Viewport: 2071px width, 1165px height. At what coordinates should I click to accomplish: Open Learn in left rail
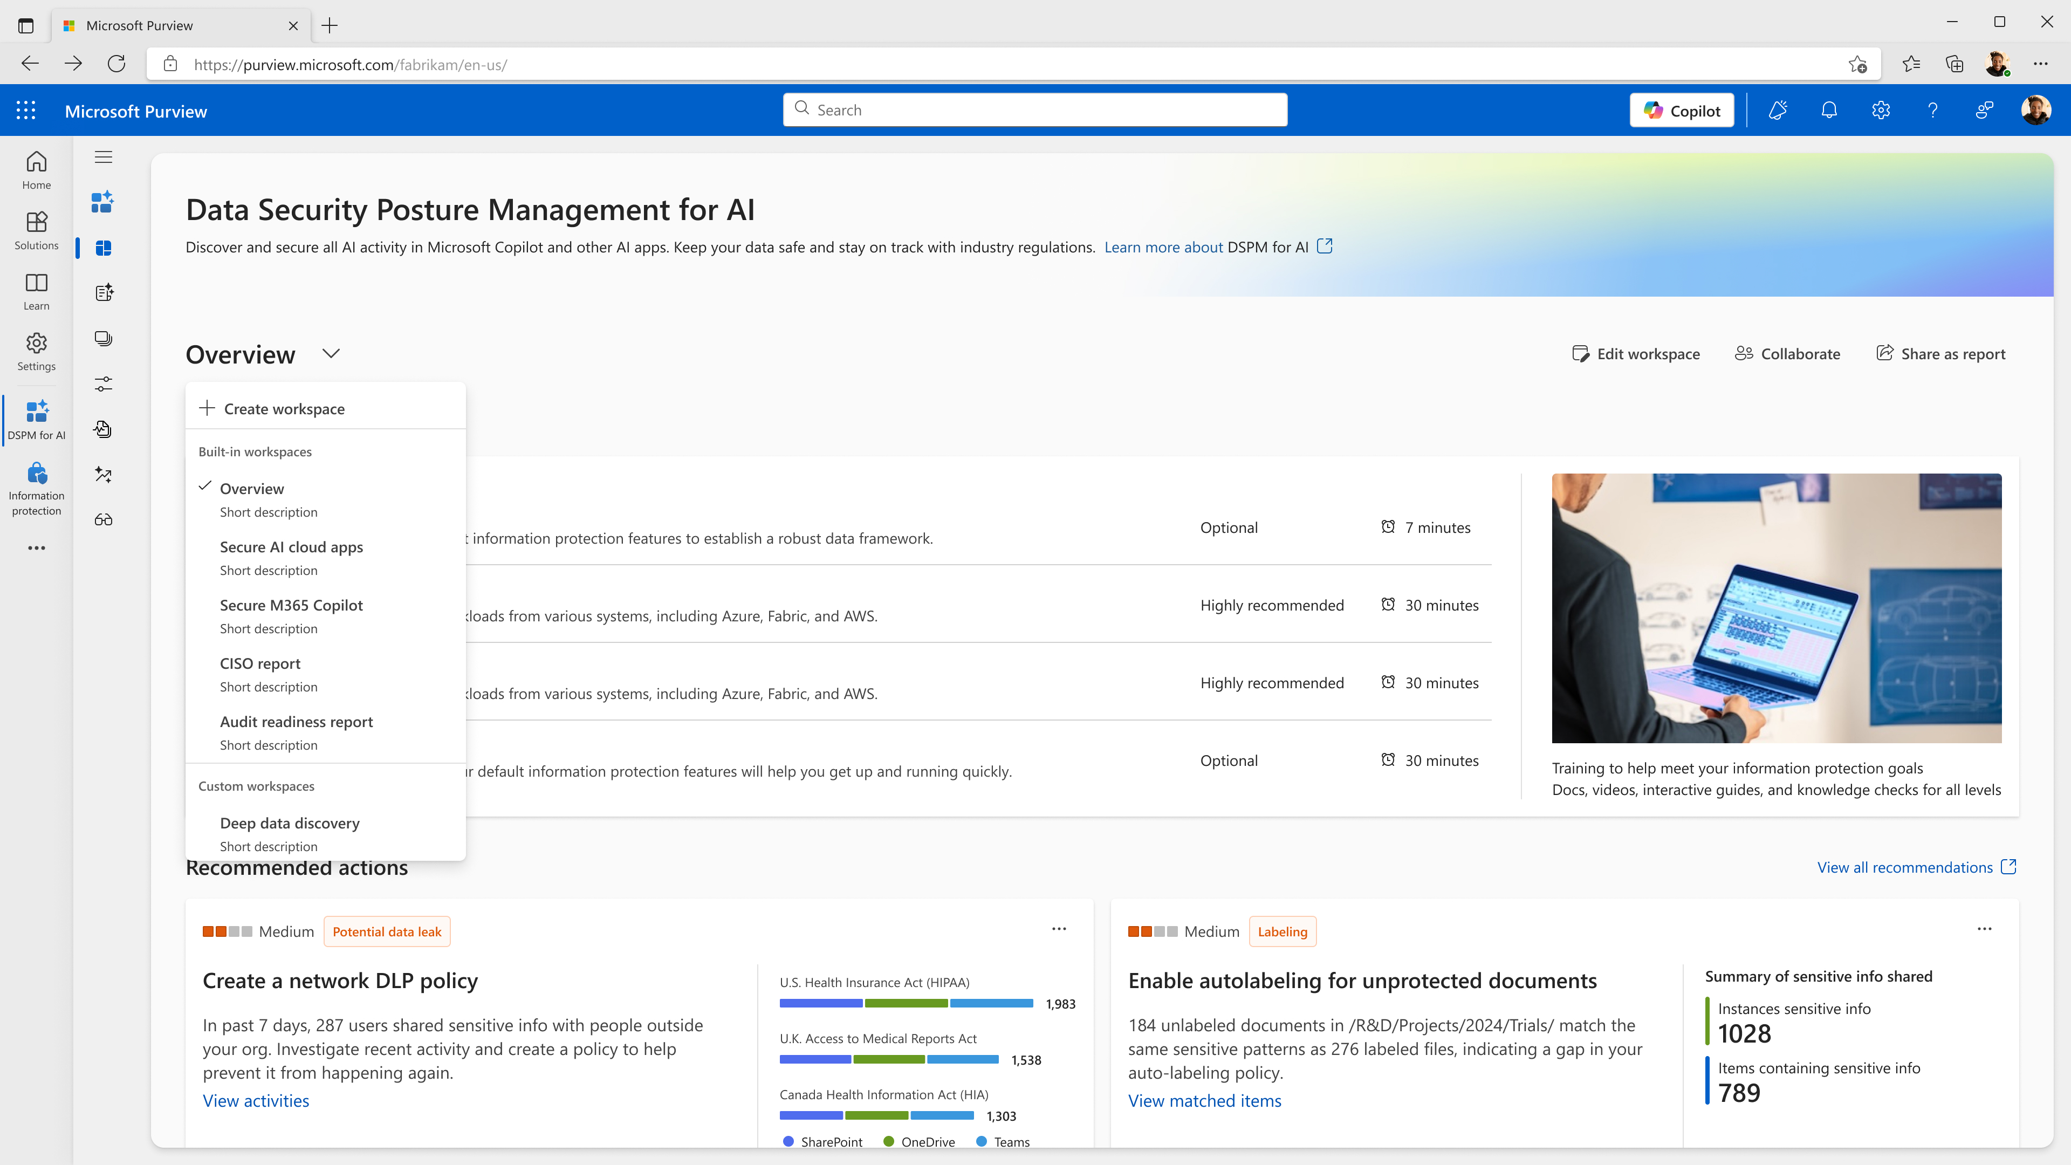pyautogui.click(x=36, y=291)
